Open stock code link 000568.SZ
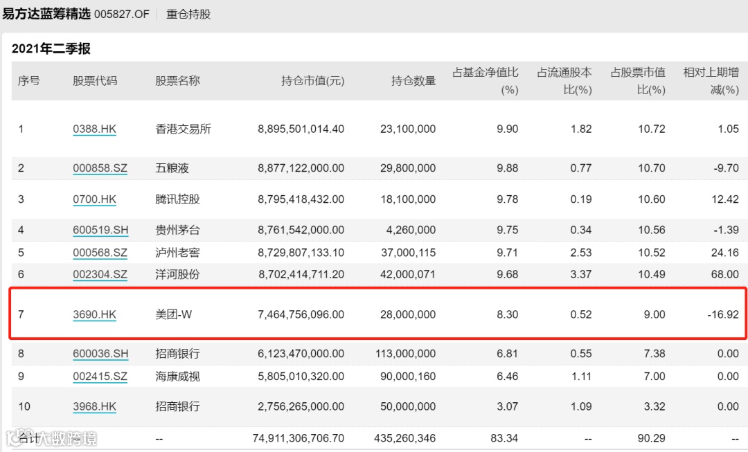Viewport: 748px width, 452px height. (x=100, y=252)
